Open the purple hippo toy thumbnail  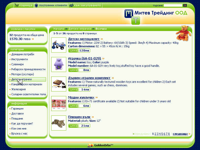(x=58, y=64)
